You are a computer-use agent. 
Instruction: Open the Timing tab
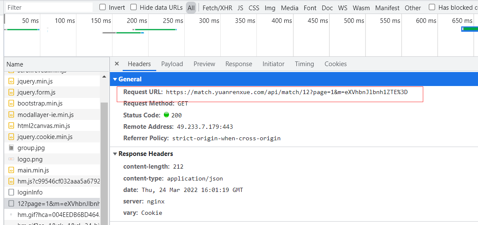tap(304, 64)
